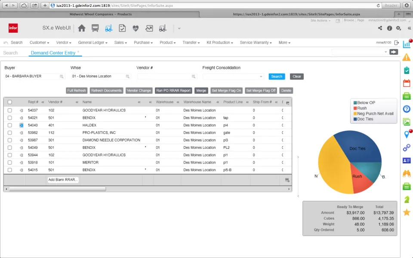Viewport: 413px width, 258px height.
Task: Expand the Vendor menu
Action: (x=64, y=43)
